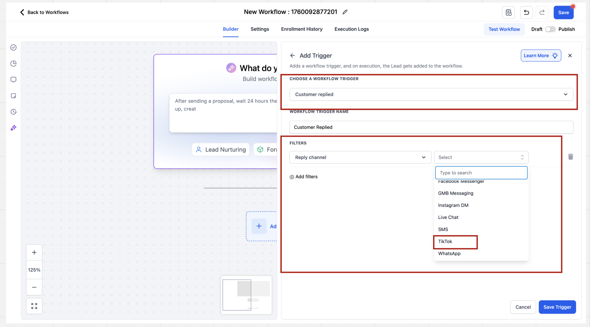The height and width of the screenshot is (327, 590).
Task: Open the Select value dropdown
Action: [481, 157]
